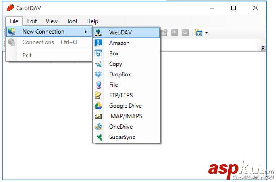
Task: Select the Google Drive connection type
Action: tap(126, 106)
